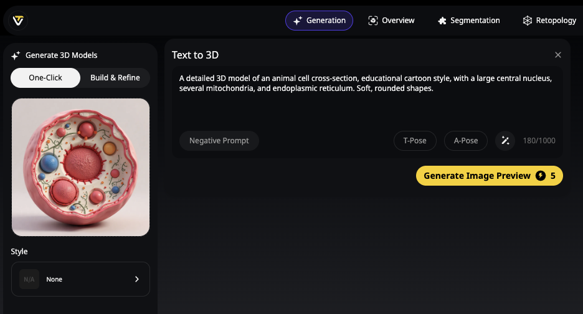Click Generate Image Preview button
Viewport: 583px width, 314px height.
tap(490, 176)
